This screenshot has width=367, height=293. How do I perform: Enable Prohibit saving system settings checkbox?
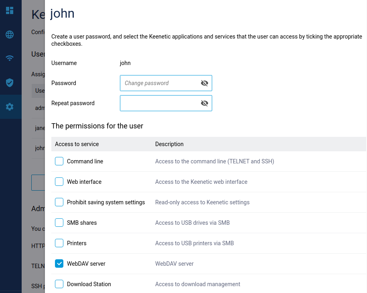click(x=59, y=202)
